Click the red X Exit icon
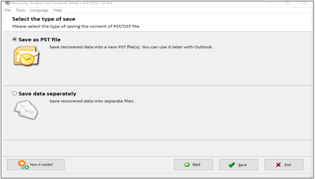Viewport: 315px width, 179px height. pyautogui.click(x=278, y=165)
